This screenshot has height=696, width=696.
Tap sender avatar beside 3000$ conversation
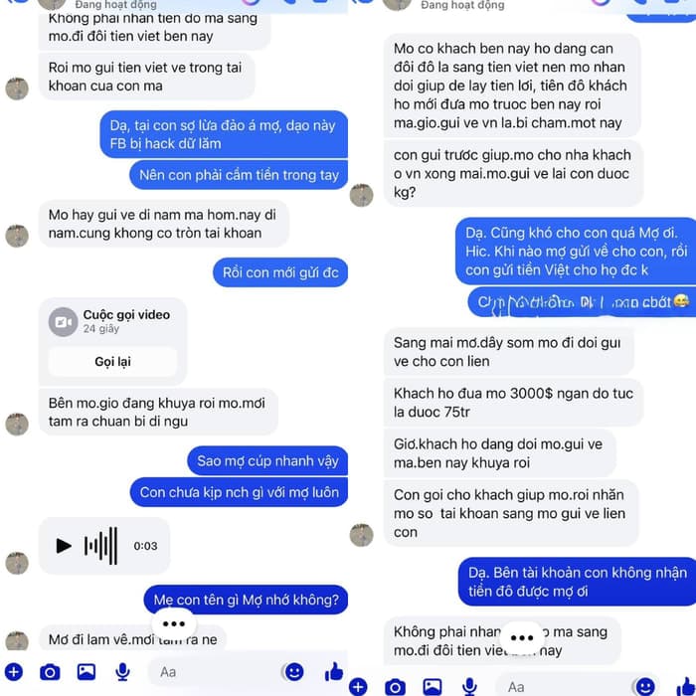click(x=361, y=535)
